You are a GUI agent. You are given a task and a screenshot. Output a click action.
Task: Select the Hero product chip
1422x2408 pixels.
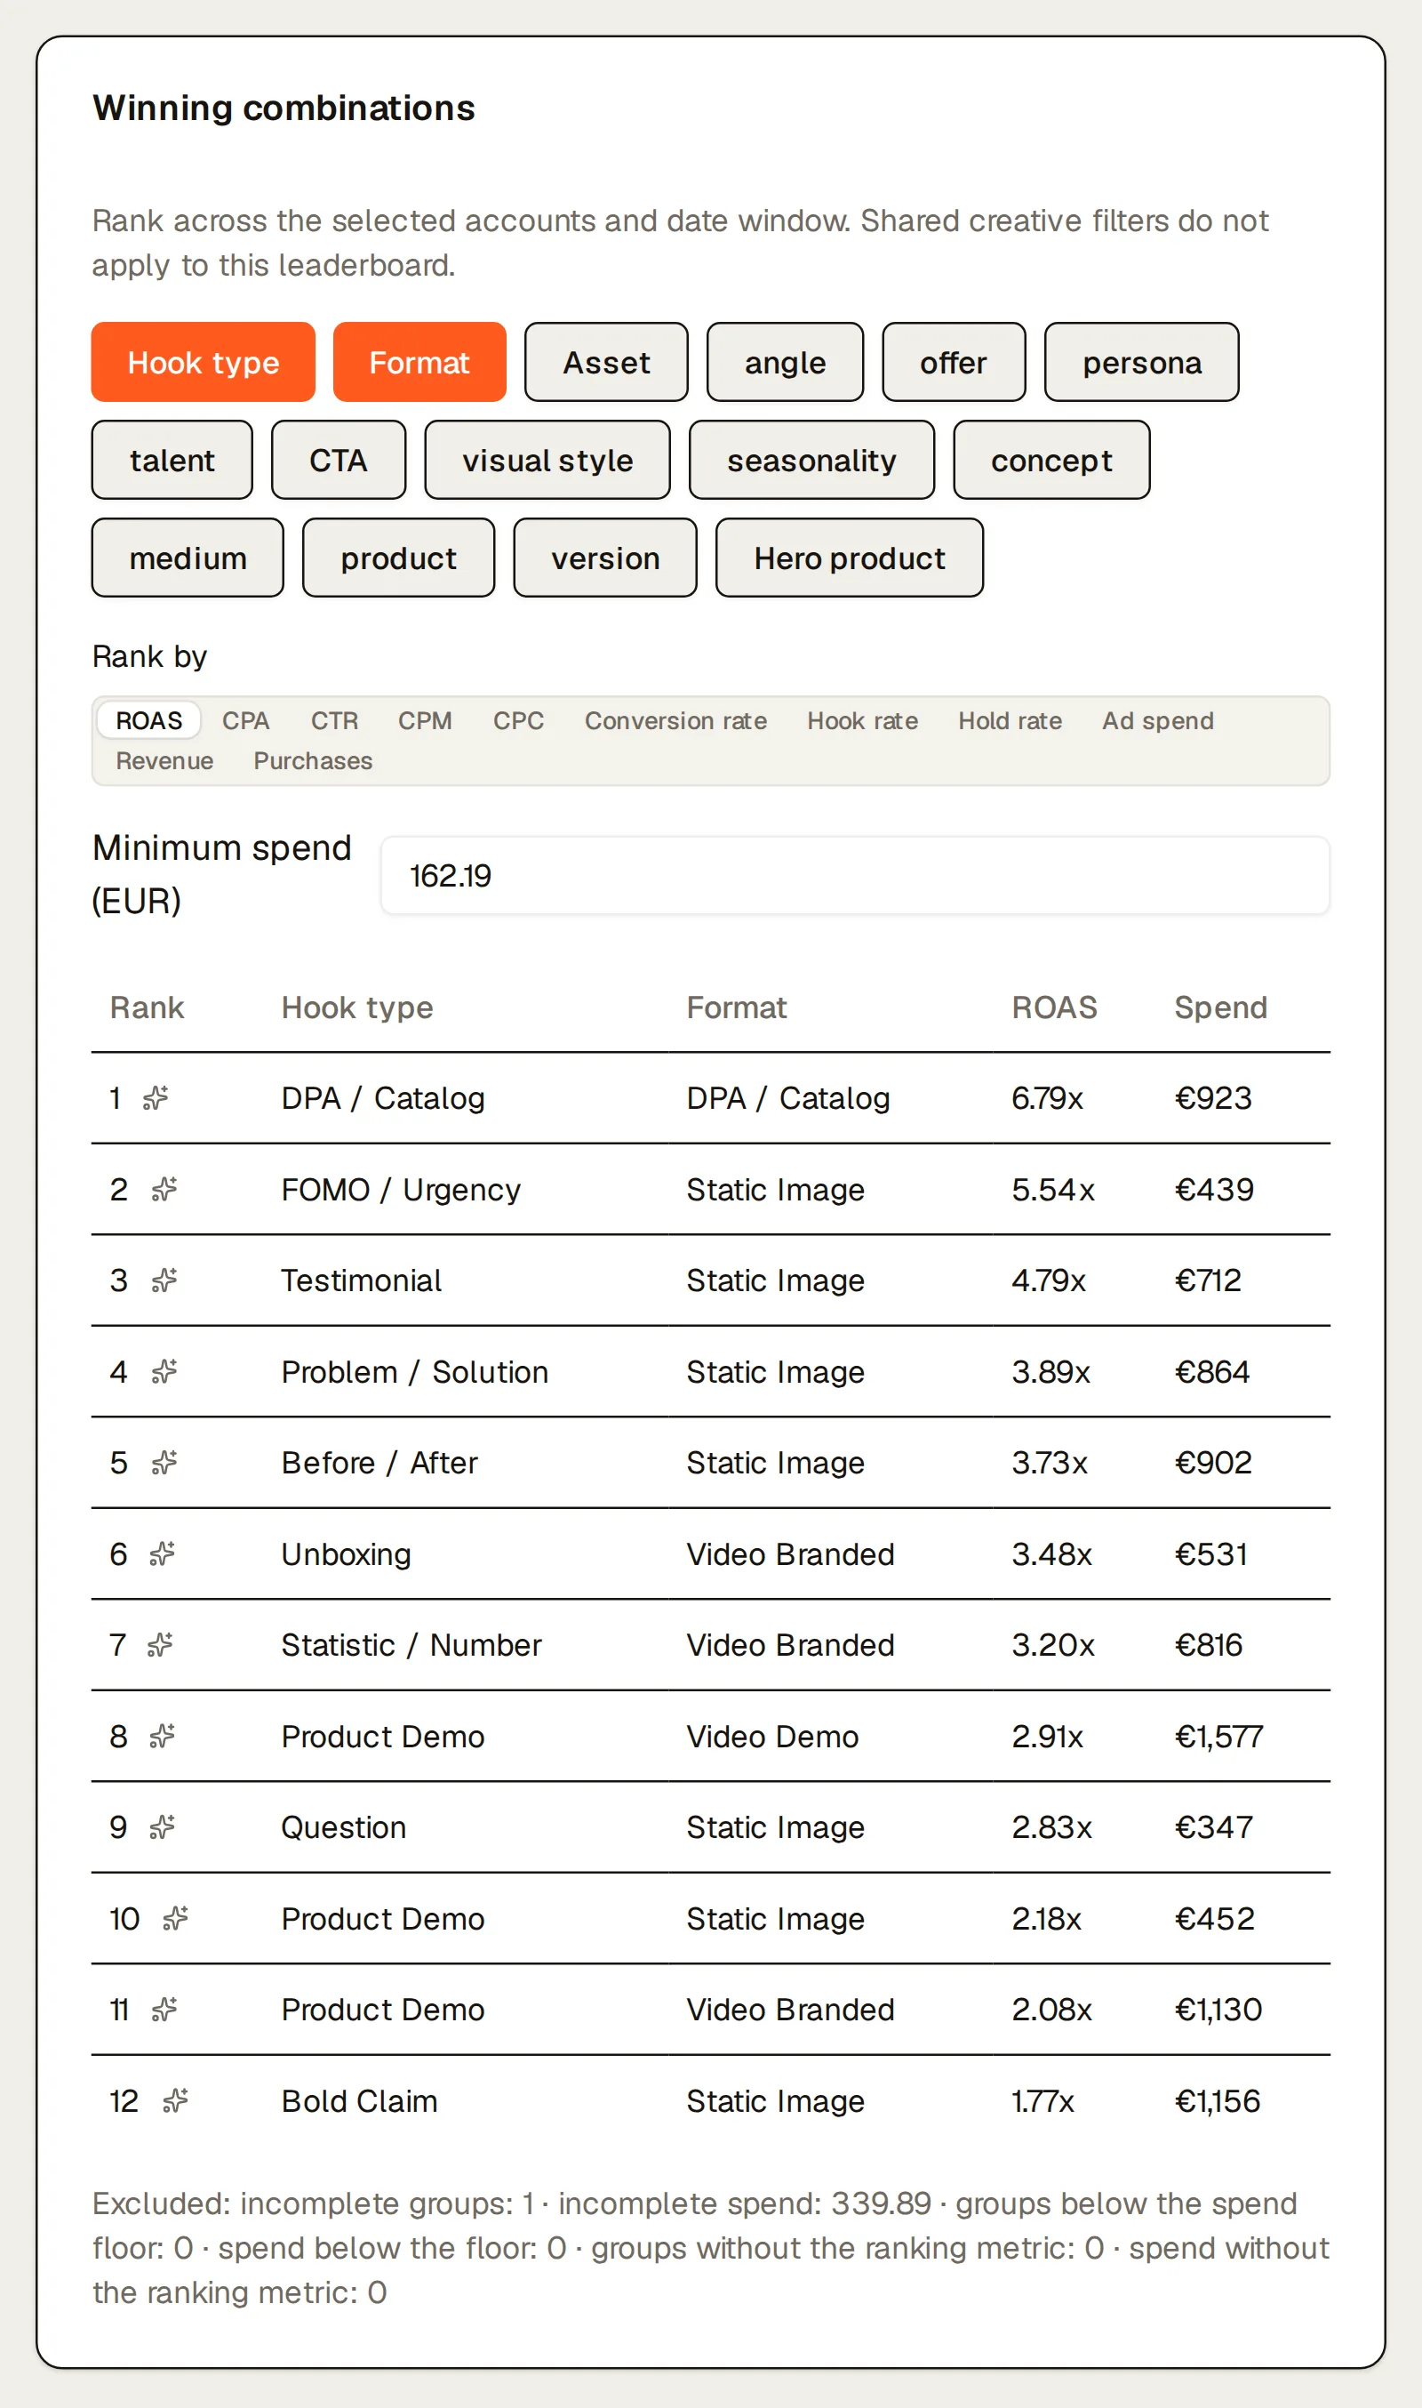point(849,558)
